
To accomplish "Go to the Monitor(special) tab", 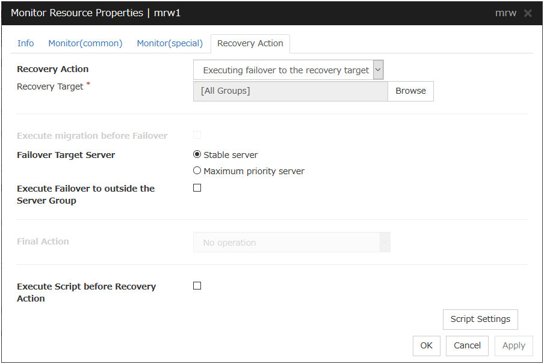I will pyautogui.click(x=170, y=43).
